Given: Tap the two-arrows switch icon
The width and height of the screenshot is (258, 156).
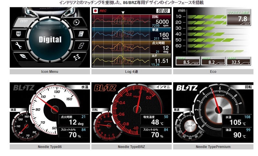Looking at the screenshot, I should tap(81, 45).
